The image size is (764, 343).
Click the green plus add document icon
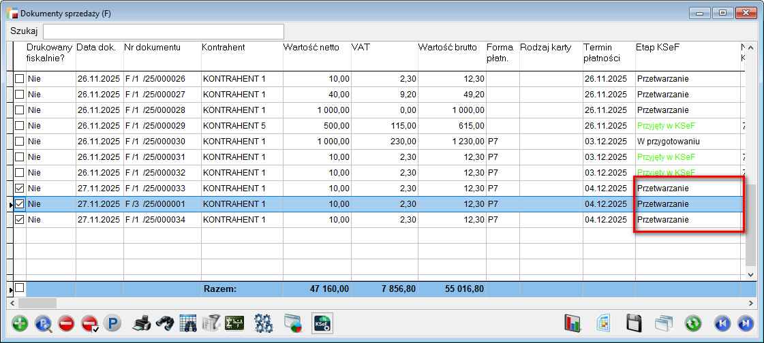pos(20,323)
